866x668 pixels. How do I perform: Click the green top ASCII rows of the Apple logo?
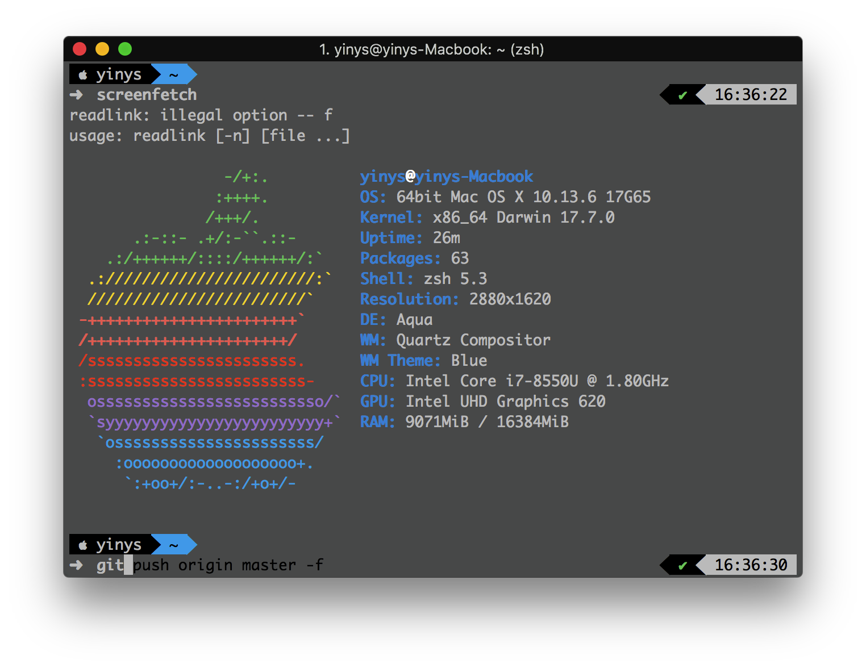coord(215,218)
